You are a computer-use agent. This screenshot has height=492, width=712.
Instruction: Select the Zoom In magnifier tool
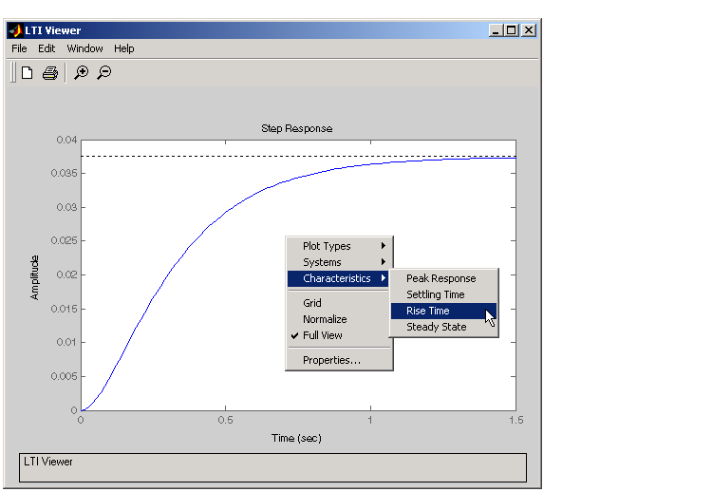click(82, 73)
